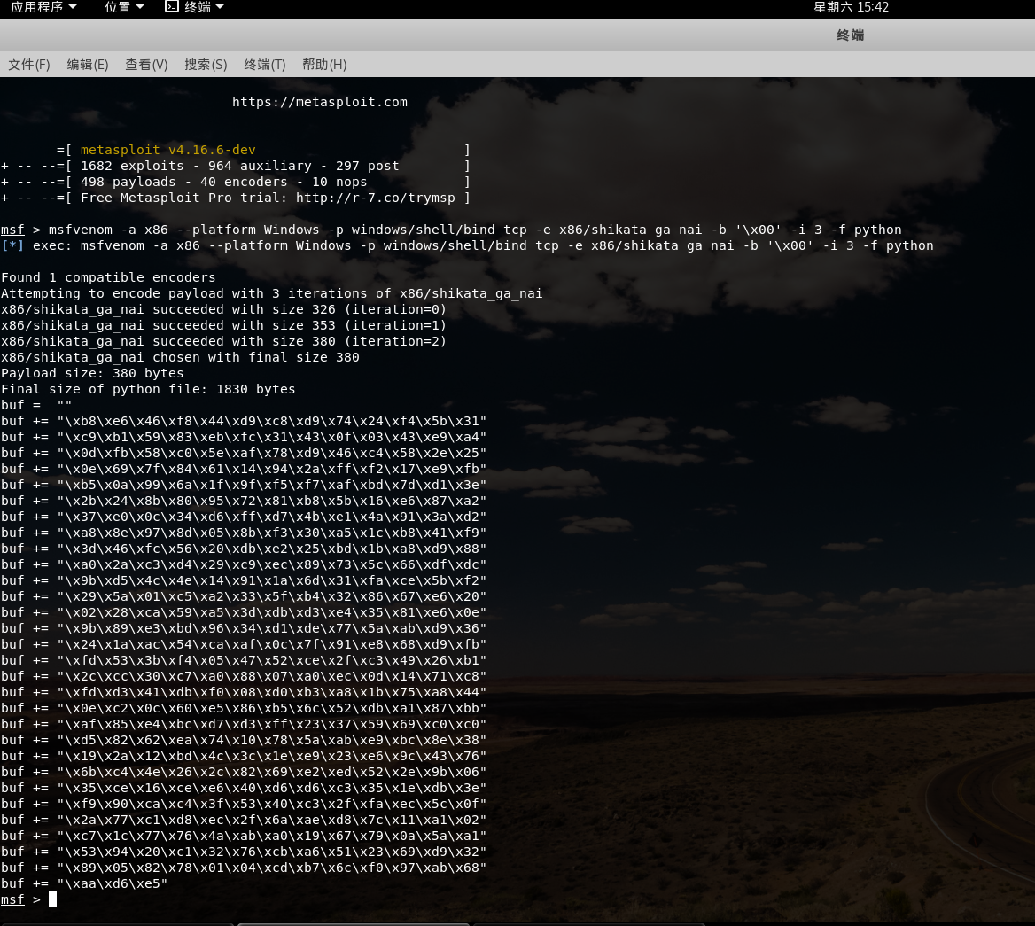This screenshot has width=1035, height=926.
Task: Click the last buf line \xaa\xd6\xe5
Action: click(x=84, y=883)
